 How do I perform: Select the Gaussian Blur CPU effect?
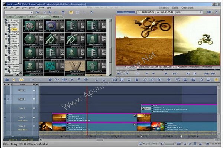click(54, 53)
